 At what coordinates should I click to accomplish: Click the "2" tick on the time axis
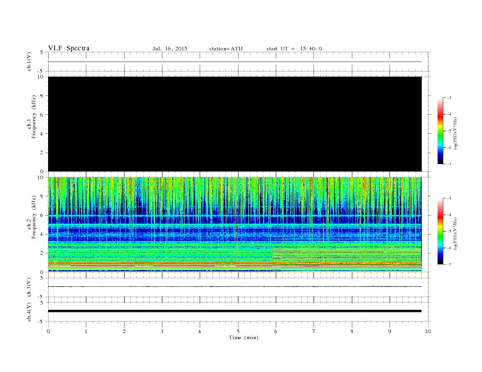point(124,331)
